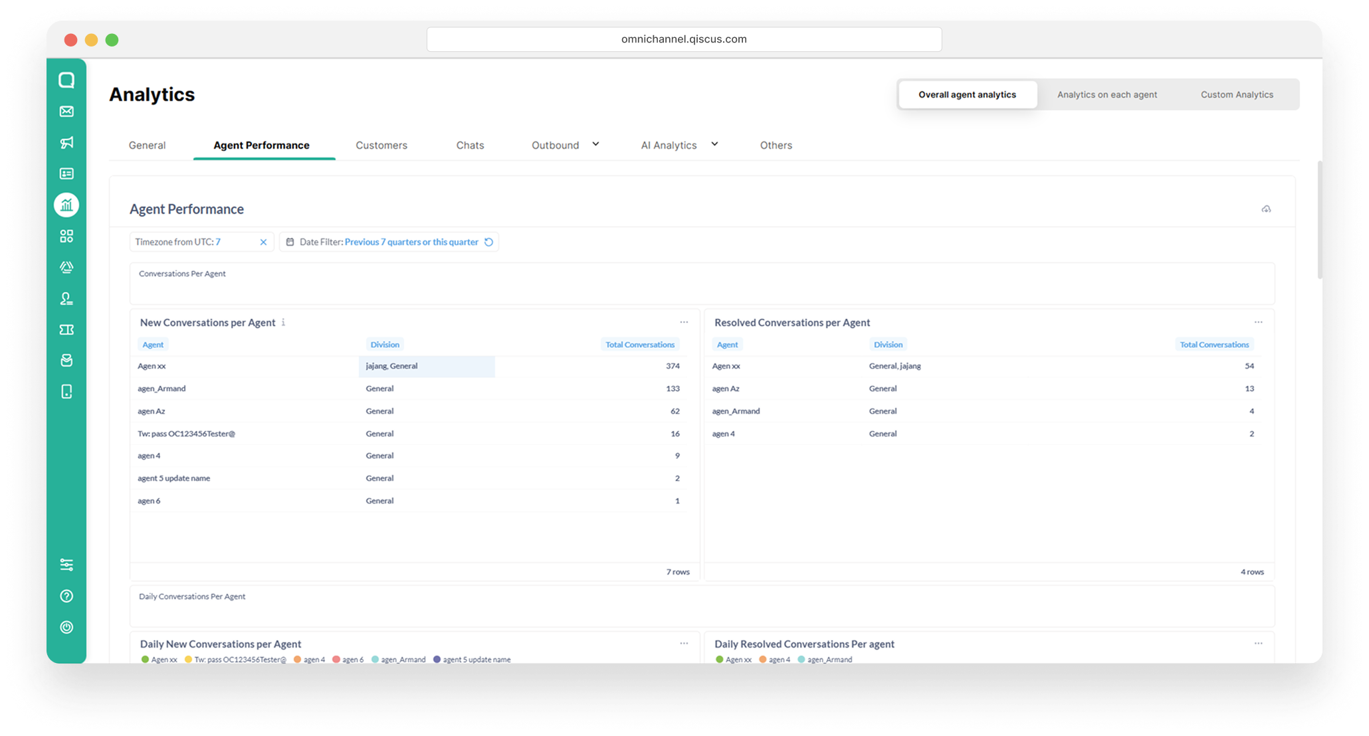Switch to the Customers tab
The image size is (1369, 736).
[381, 145]
